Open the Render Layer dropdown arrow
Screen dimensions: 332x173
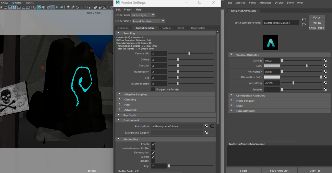coord(153,15)
